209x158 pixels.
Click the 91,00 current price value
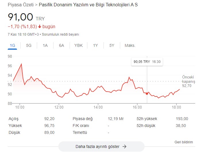click(20, 17)
